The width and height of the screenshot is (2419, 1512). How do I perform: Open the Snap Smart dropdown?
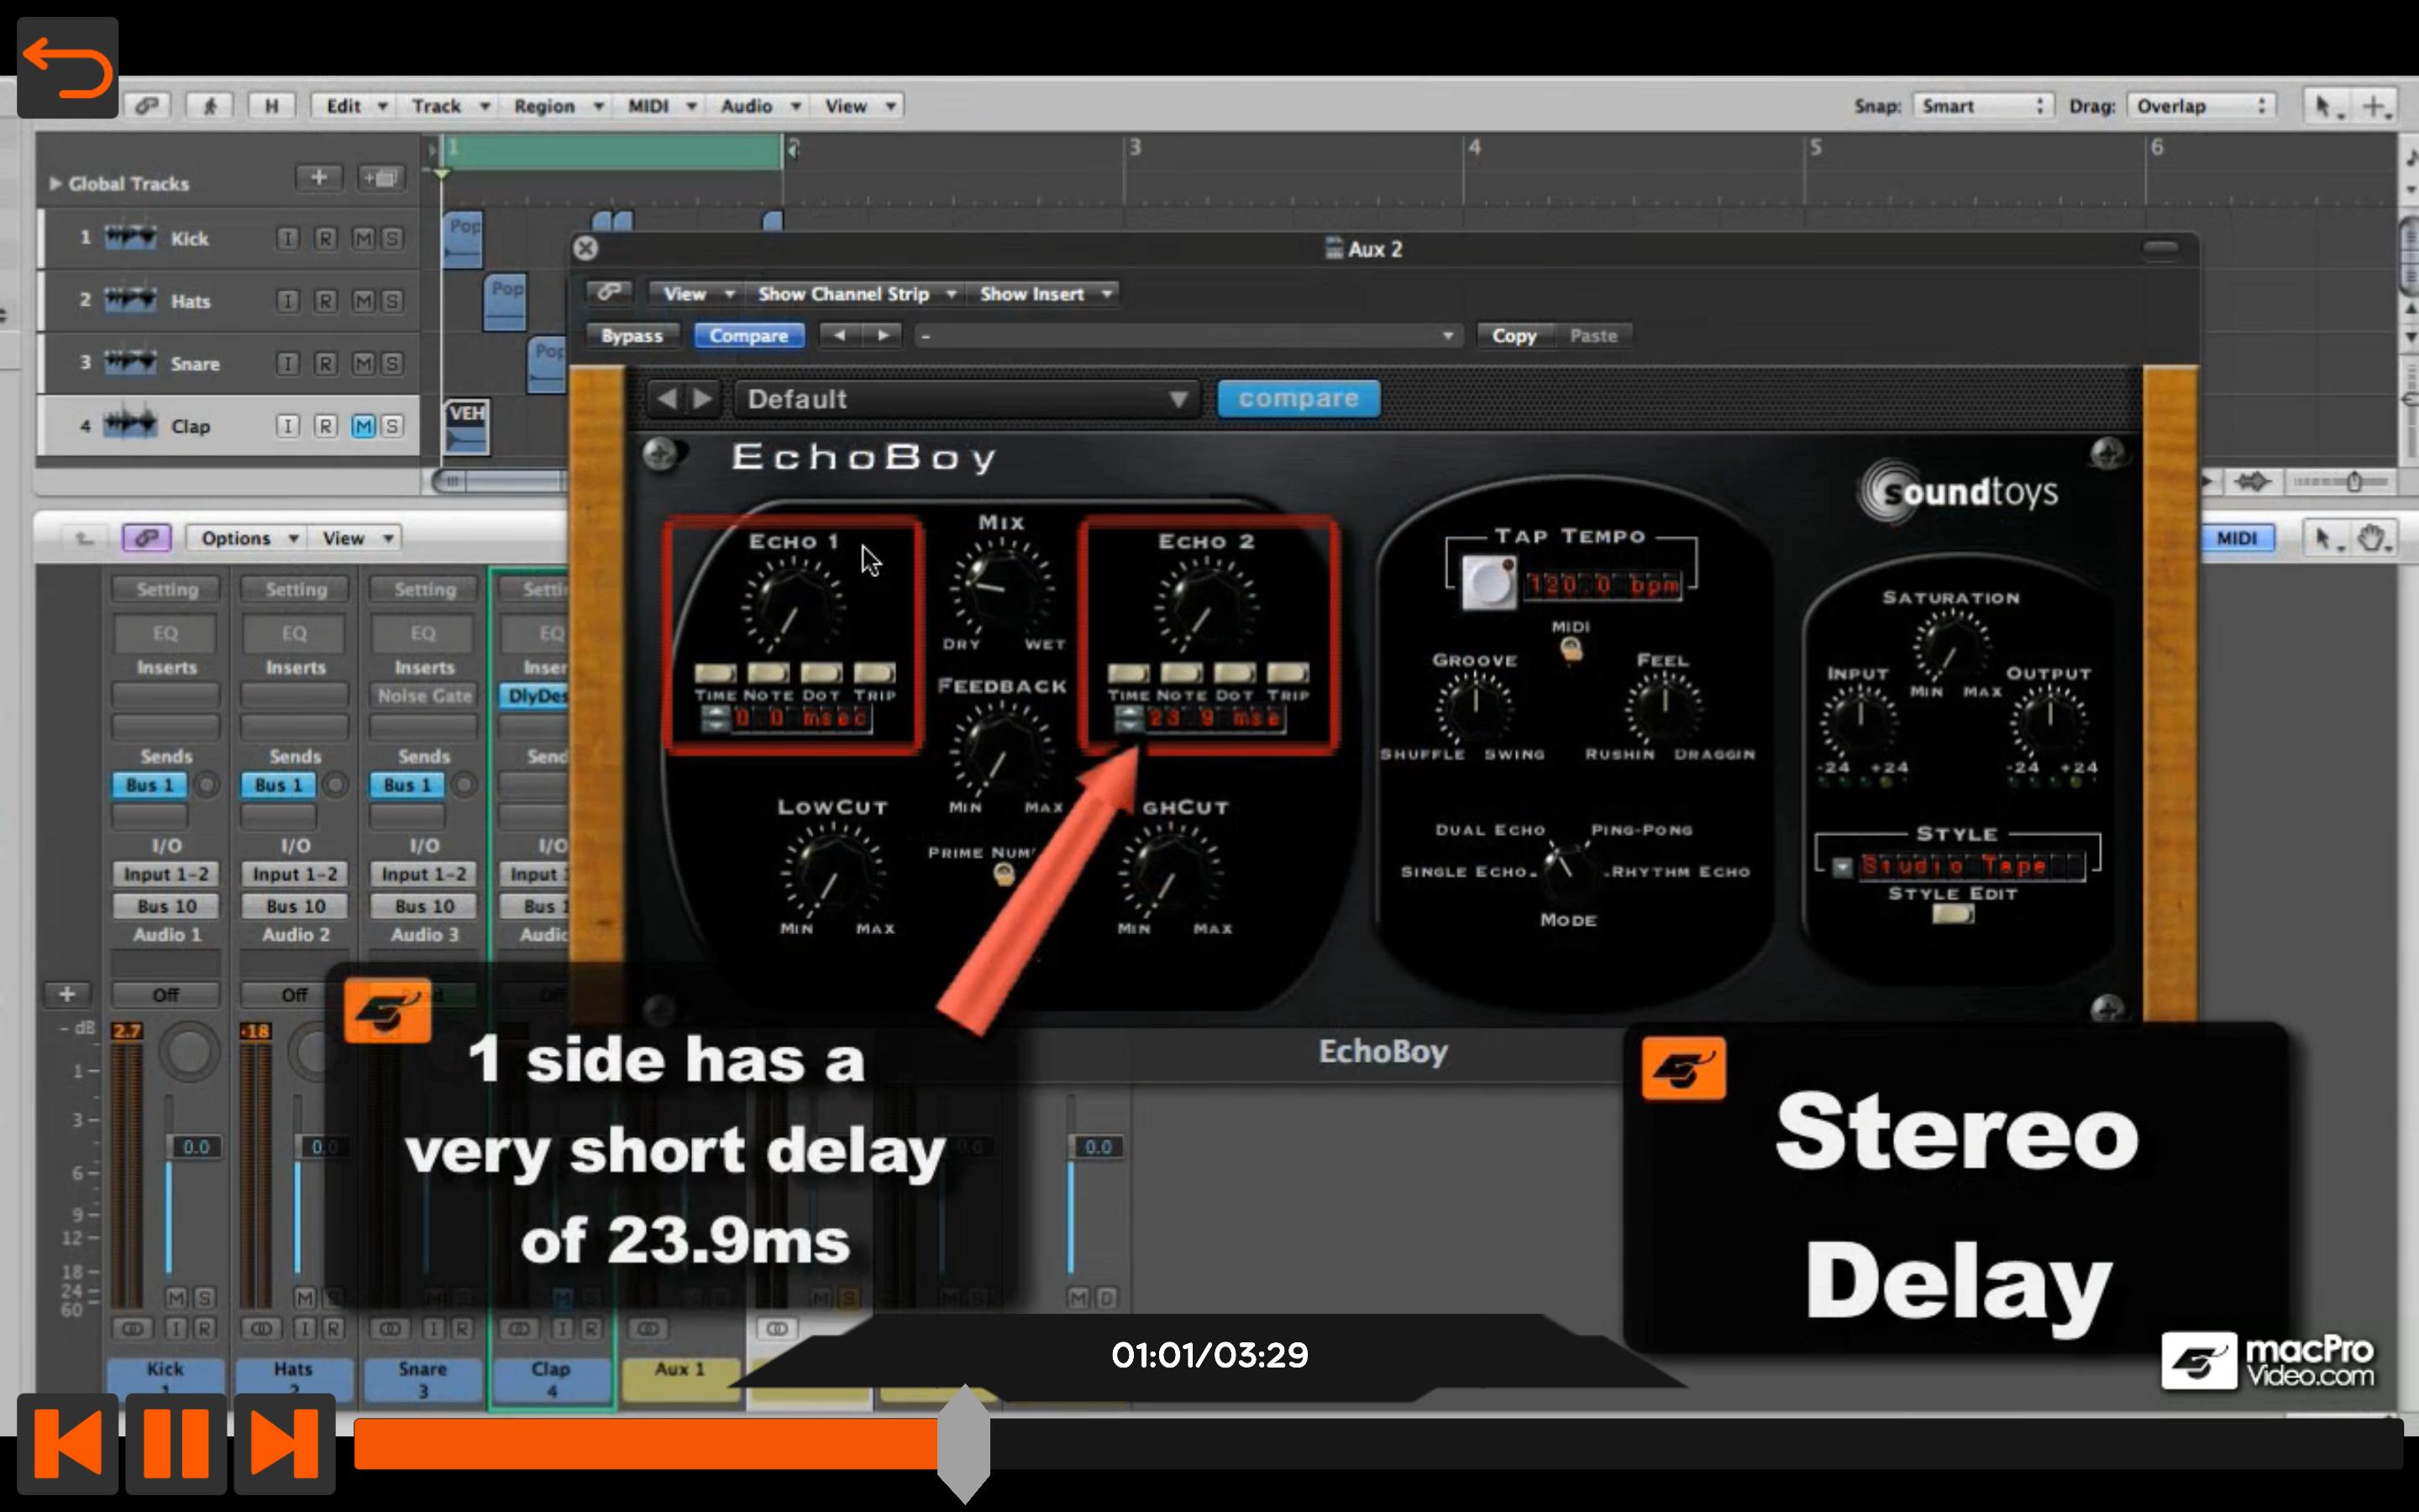tap(1982, 105)
